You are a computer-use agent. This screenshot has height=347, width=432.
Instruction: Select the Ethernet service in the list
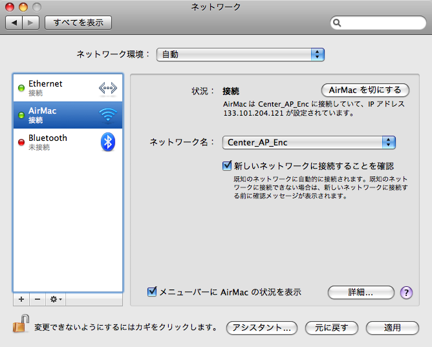[x=68, y=88]
